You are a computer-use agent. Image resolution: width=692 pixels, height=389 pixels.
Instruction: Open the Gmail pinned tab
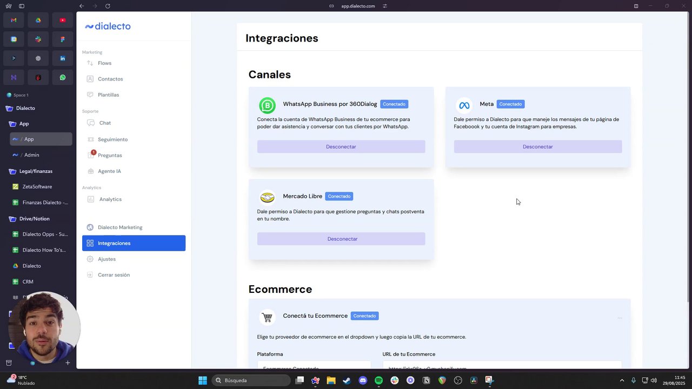14,20
